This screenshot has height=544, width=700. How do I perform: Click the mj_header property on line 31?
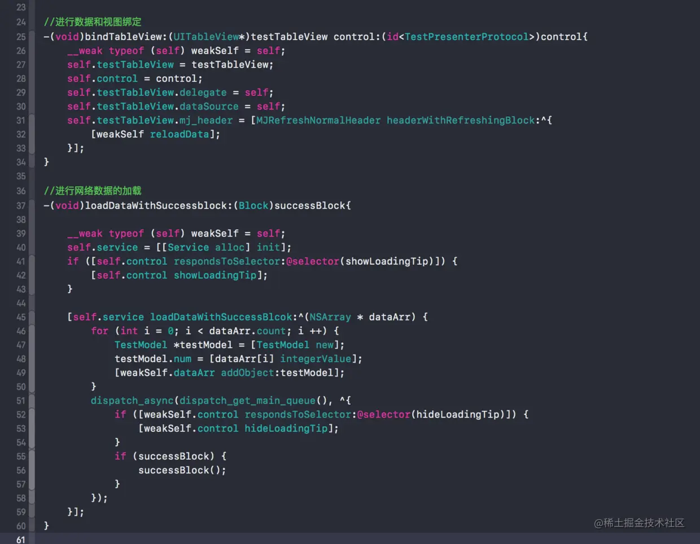pyautogui.click(x=206, y=120)
